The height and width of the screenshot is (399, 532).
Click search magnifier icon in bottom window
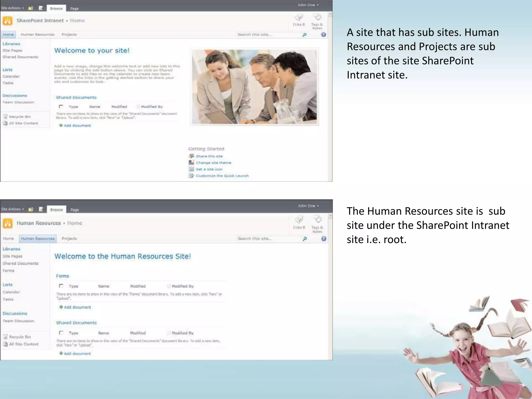(305, 238)
